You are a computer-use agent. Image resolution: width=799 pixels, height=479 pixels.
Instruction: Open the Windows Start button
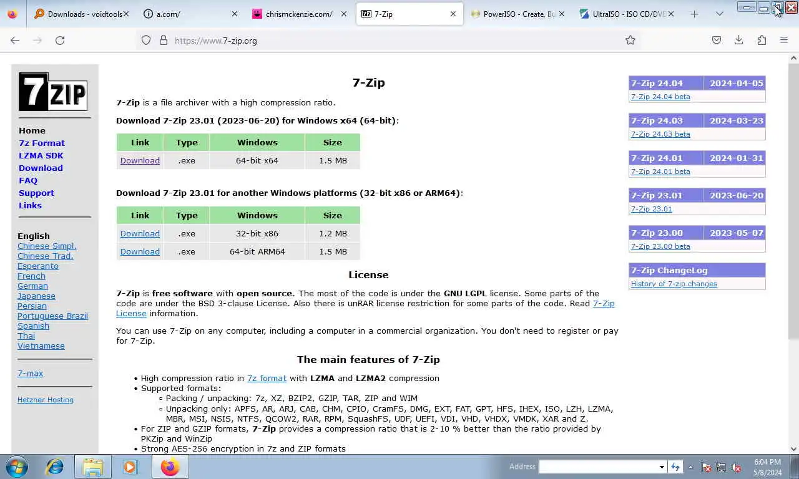[17, 467]
